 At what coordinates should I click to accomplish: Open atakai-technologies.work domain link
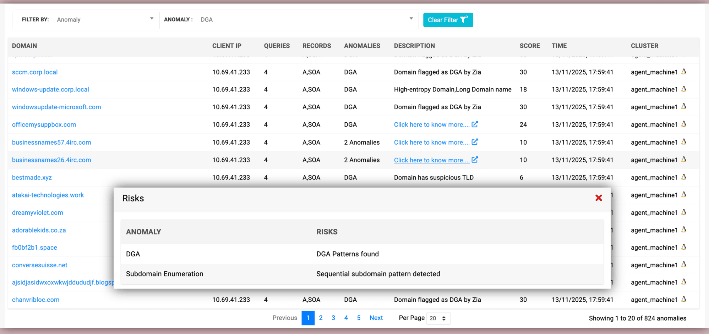[48, 195]
